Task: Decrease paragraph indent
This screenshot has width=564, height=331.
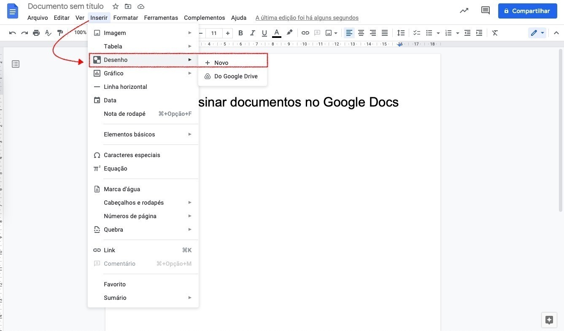Action: click(x=467, y=33)
